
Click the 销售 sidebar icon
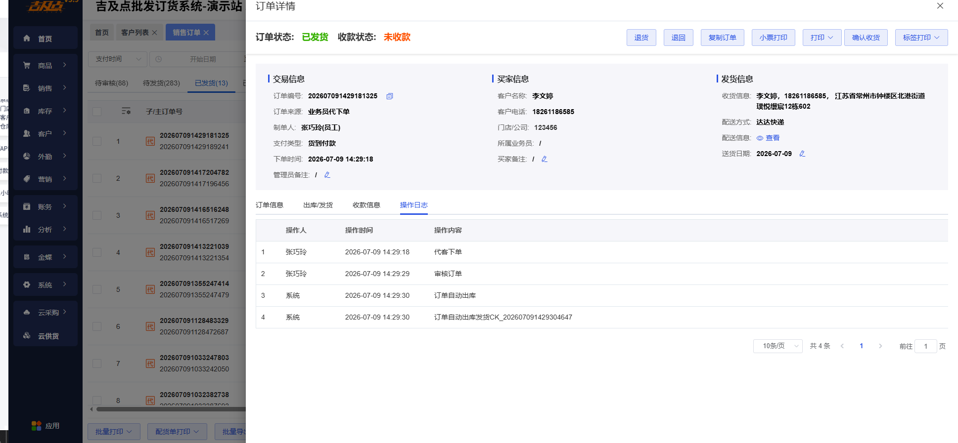click(27, 88)
